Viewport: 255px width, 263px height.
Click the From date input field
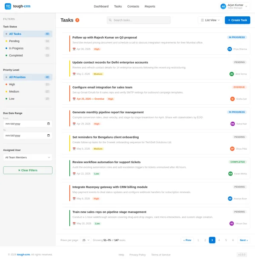28,124
